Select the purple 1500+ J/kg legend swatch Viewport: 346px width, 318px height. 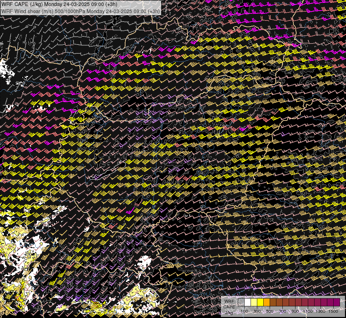(337, 302)
